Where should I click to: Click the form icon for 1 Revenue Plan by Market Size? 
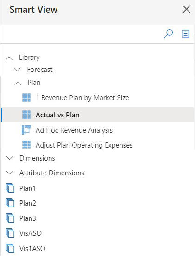tap(26, 97)
